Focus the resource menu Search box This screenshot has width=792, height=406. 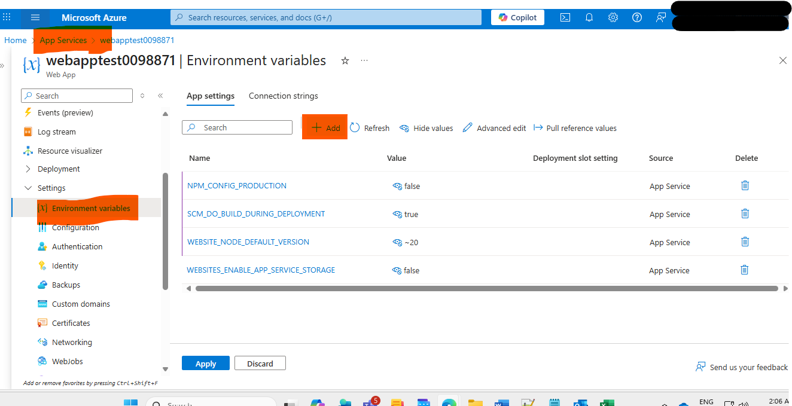tap(77, 96)
